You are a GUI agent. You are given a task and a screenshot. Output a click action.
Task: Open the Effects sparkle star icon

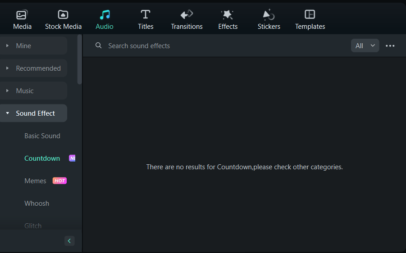(228, 14)
